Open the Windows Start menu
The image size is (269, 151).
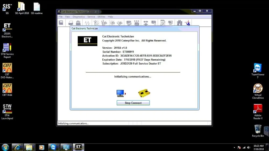[x=5, y=147]
